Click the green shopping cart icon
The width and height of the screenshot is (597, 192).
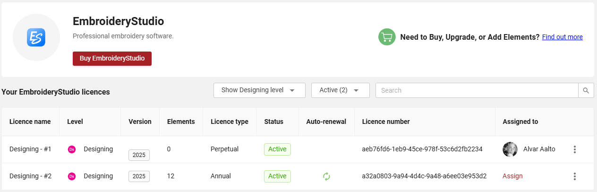(387, 37)
